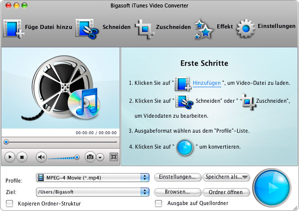Stop the preview playback

tap(22, 157)
